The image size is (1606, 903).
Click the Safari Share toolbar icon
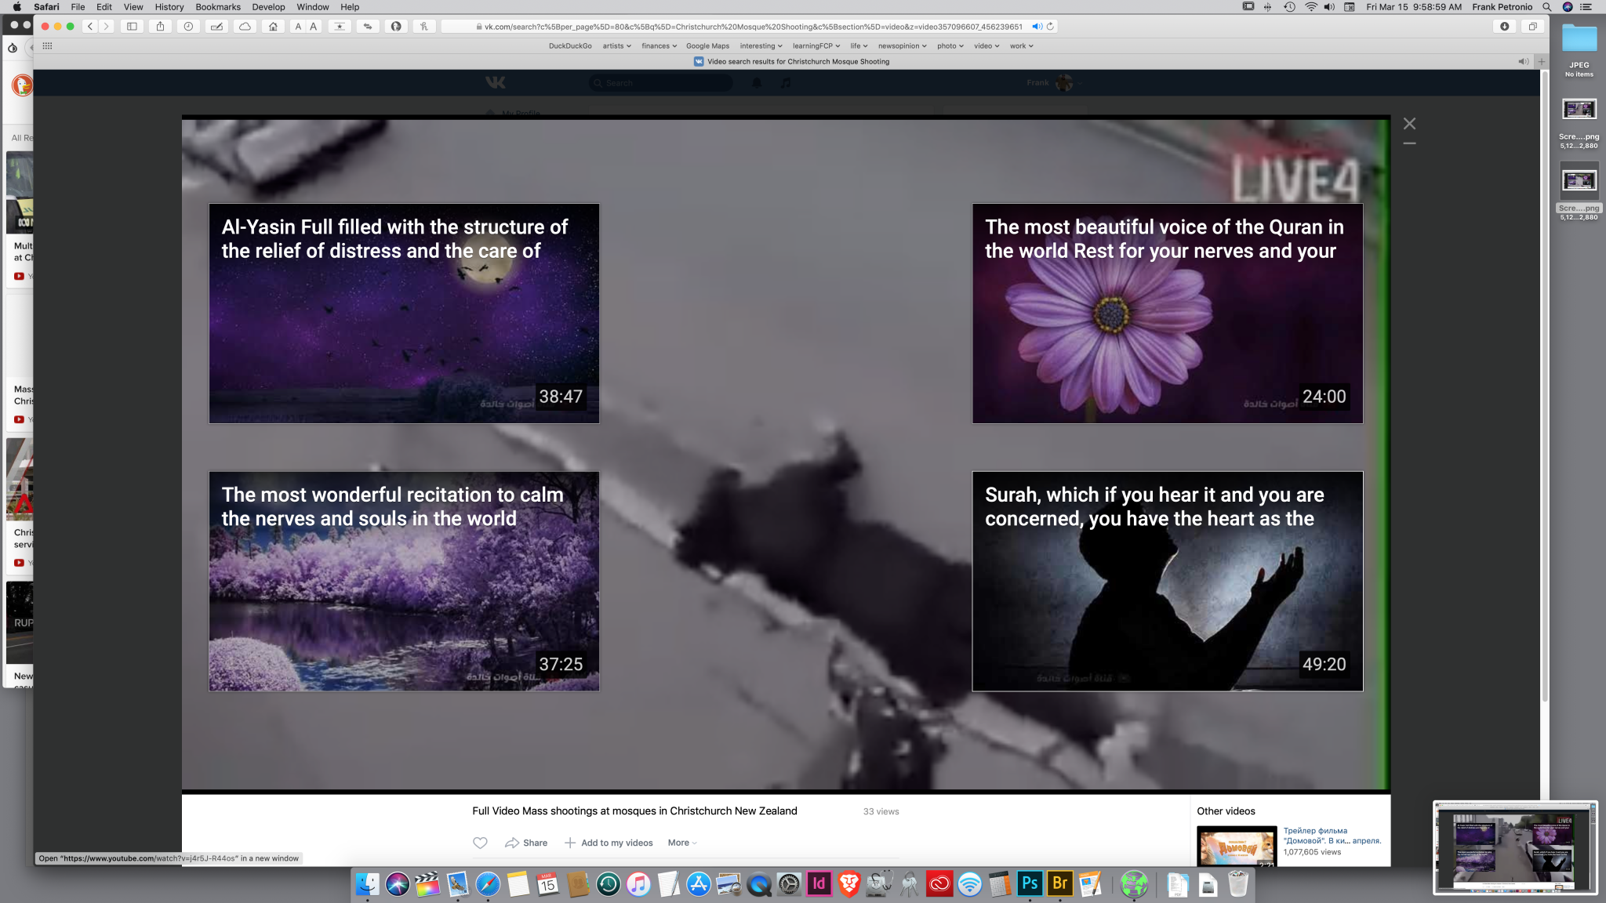click(x=160, y=27)
